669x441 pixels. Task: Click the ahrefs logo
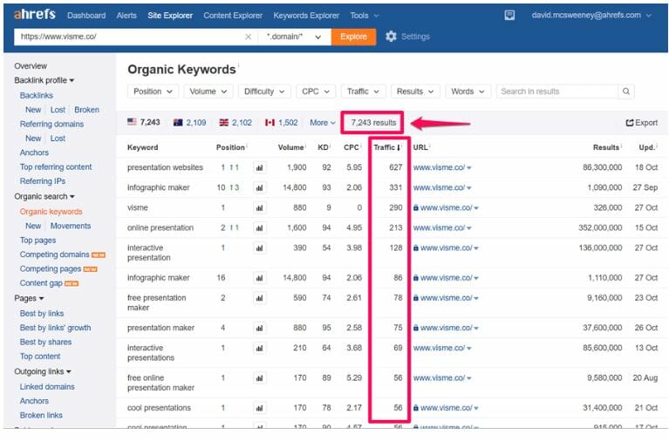click(35, 15)
